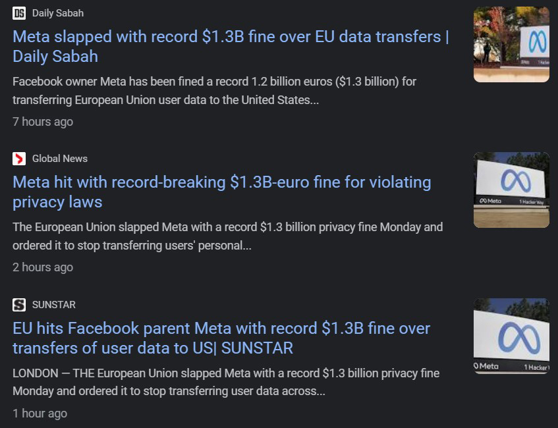Open the 'Meta hit with record-breaking $1.3B-euro fine' headline

(222, 192)
